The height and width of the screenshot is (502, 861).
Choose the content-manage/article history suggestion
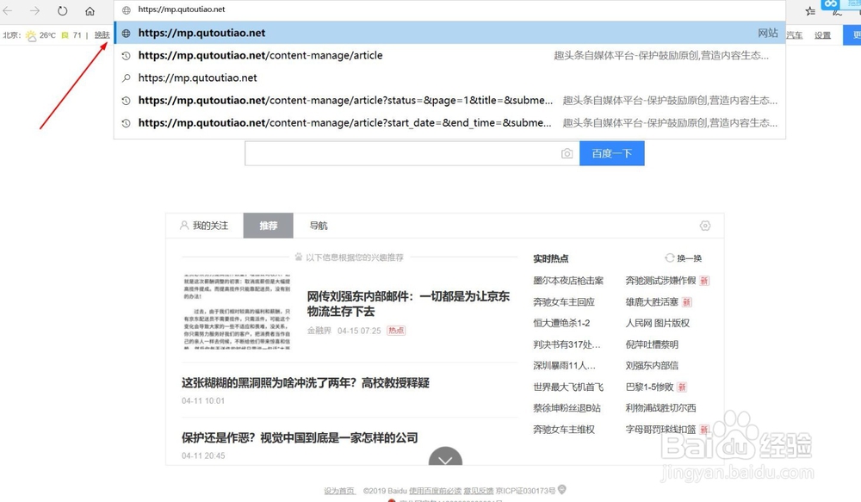point(449,55)
